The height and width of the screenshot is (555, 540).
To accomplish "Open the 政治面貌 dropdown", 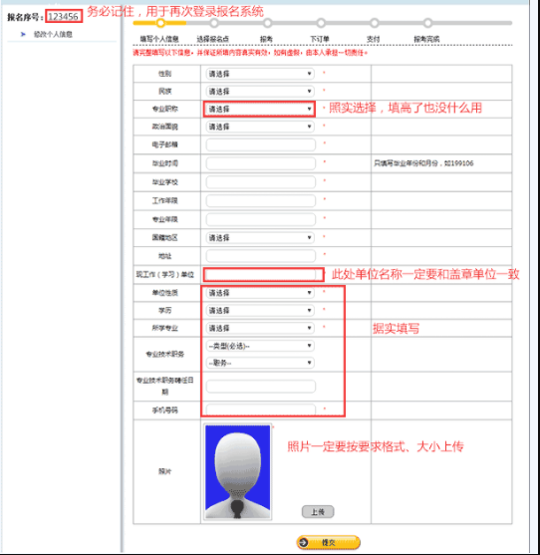I will [260, 127].
